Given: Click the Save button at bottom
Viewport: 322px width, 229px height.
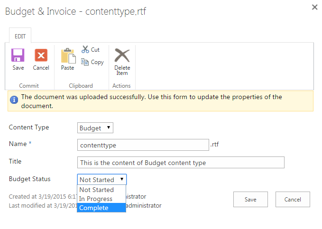Looking at the screenshot, I should 250,200.
